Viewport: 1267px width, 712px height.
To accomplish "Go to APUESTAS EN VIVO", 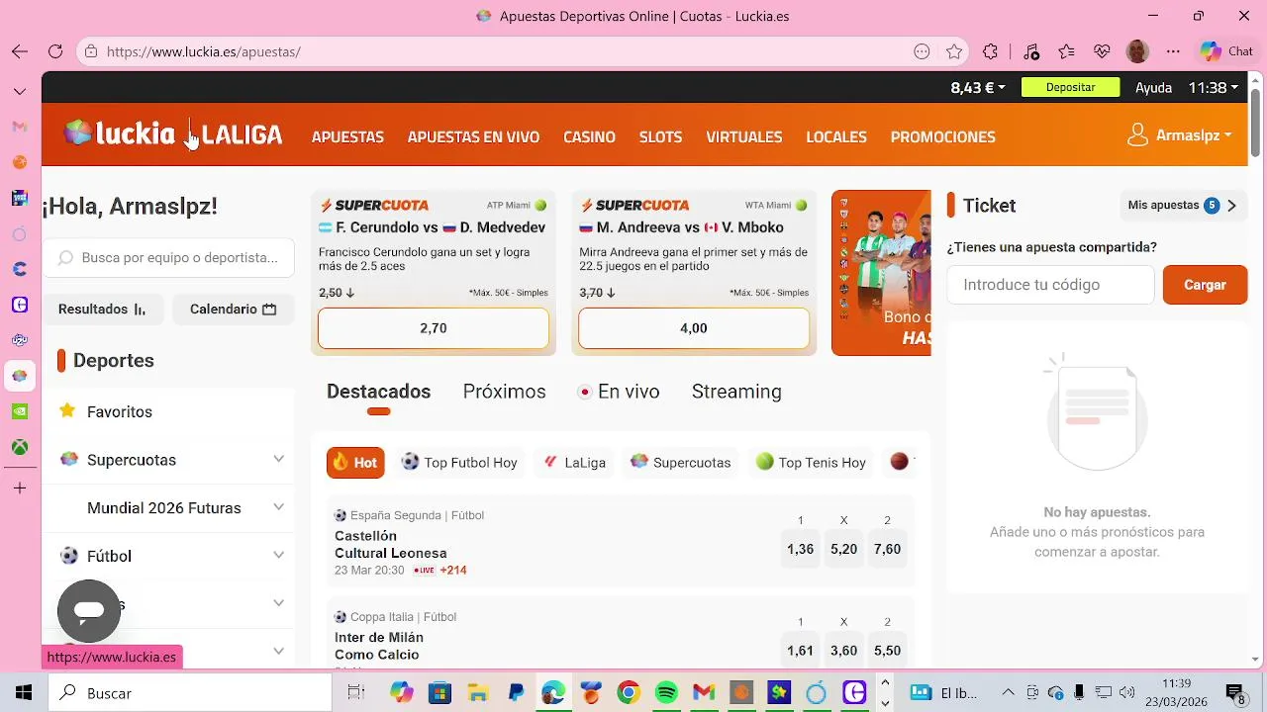I will 473,136.
